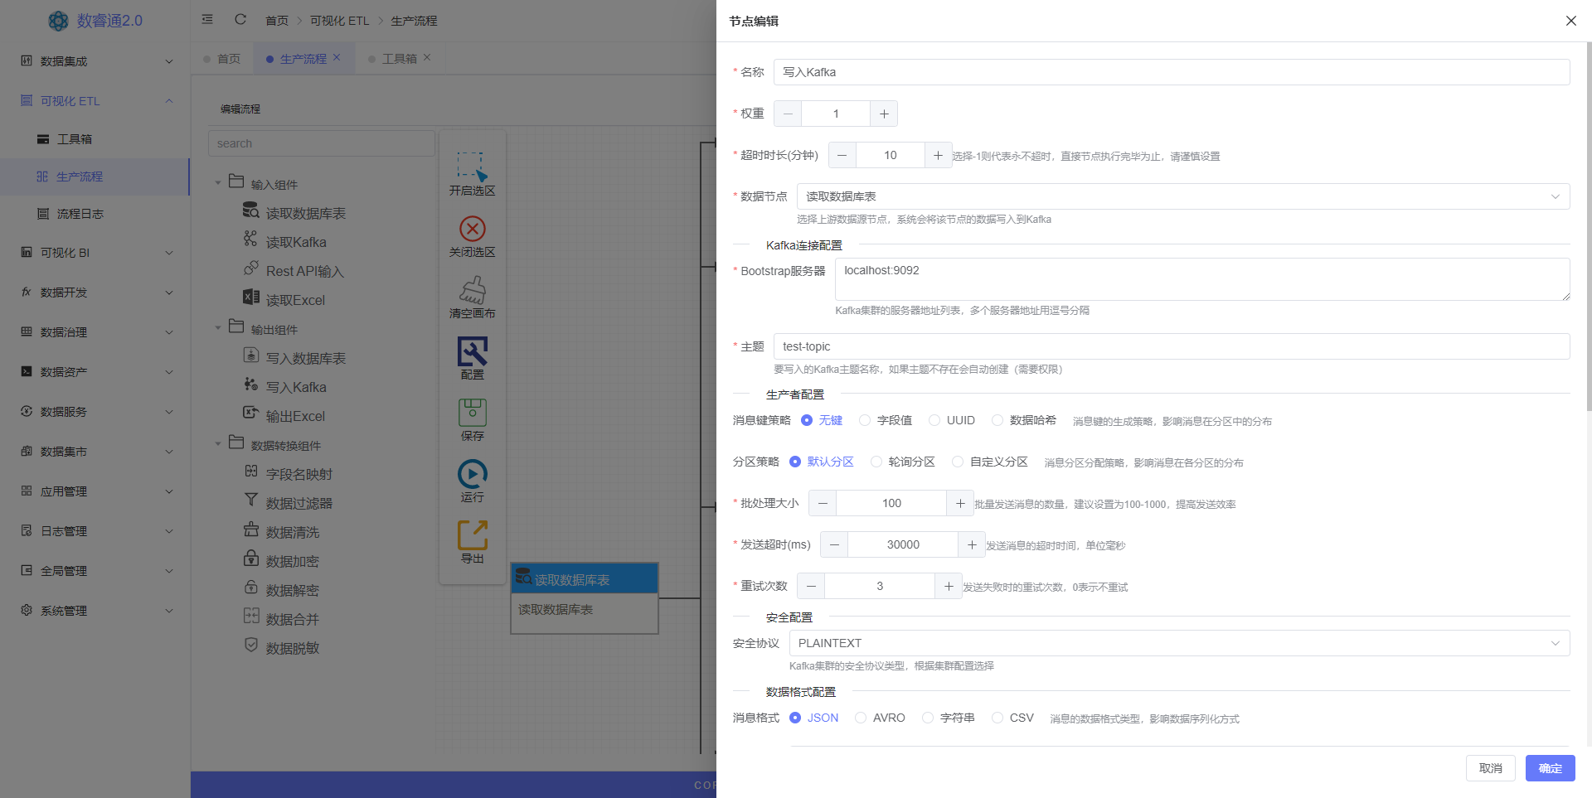Collapse the 输出组件 tree folder
The width and height of the screenshot is (1592, 798).
coord(218,328)
